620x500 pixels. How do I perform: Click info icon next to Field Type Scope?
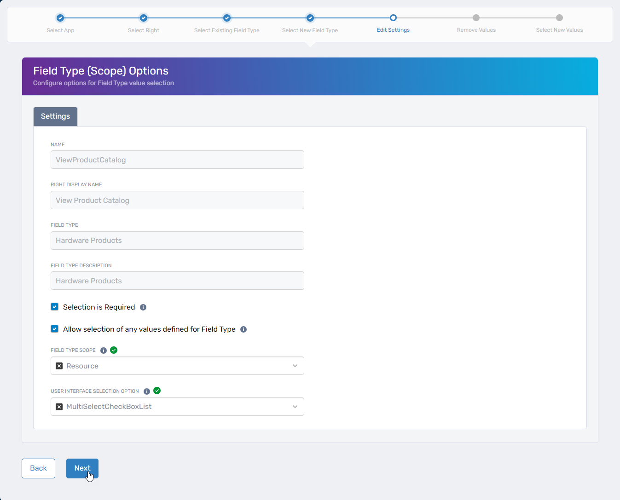[x=104, y=351]
